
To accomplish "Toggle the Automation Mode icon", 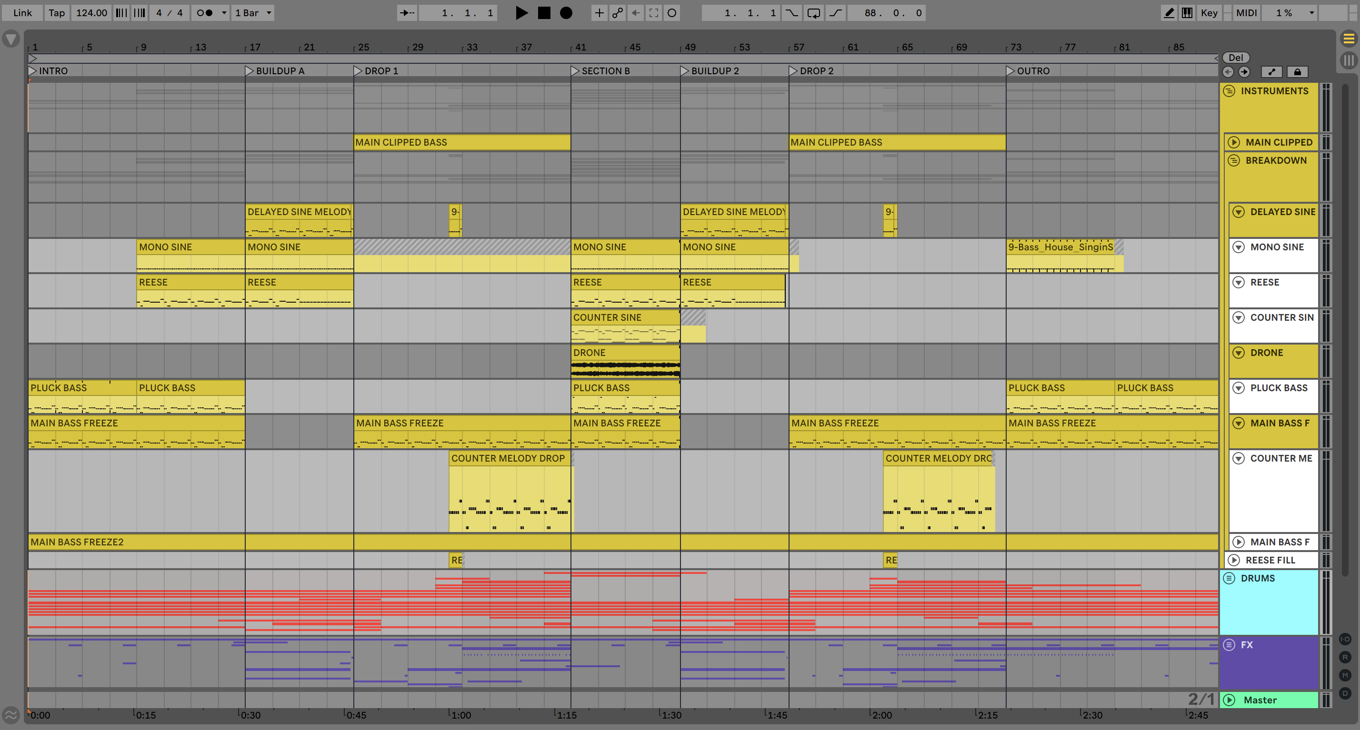I will click(1271, 72).
